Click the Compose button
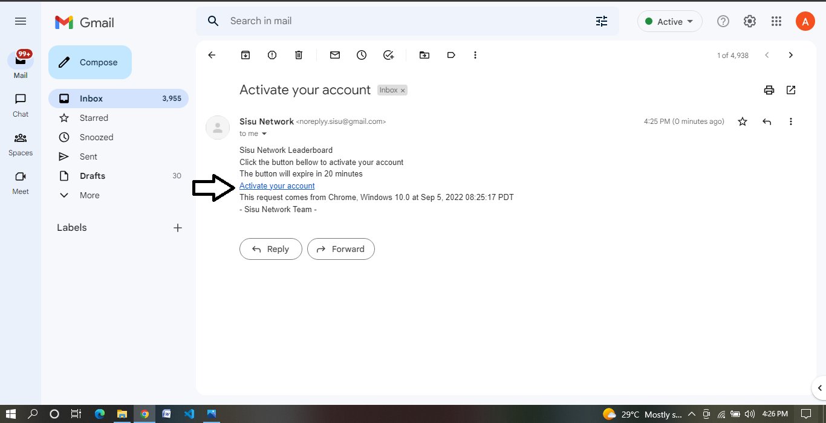 point(90,62)
